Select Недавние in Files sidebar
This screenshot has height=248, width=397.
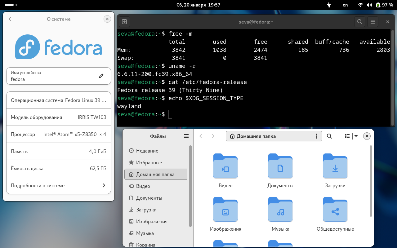click(x=156, y=151)
